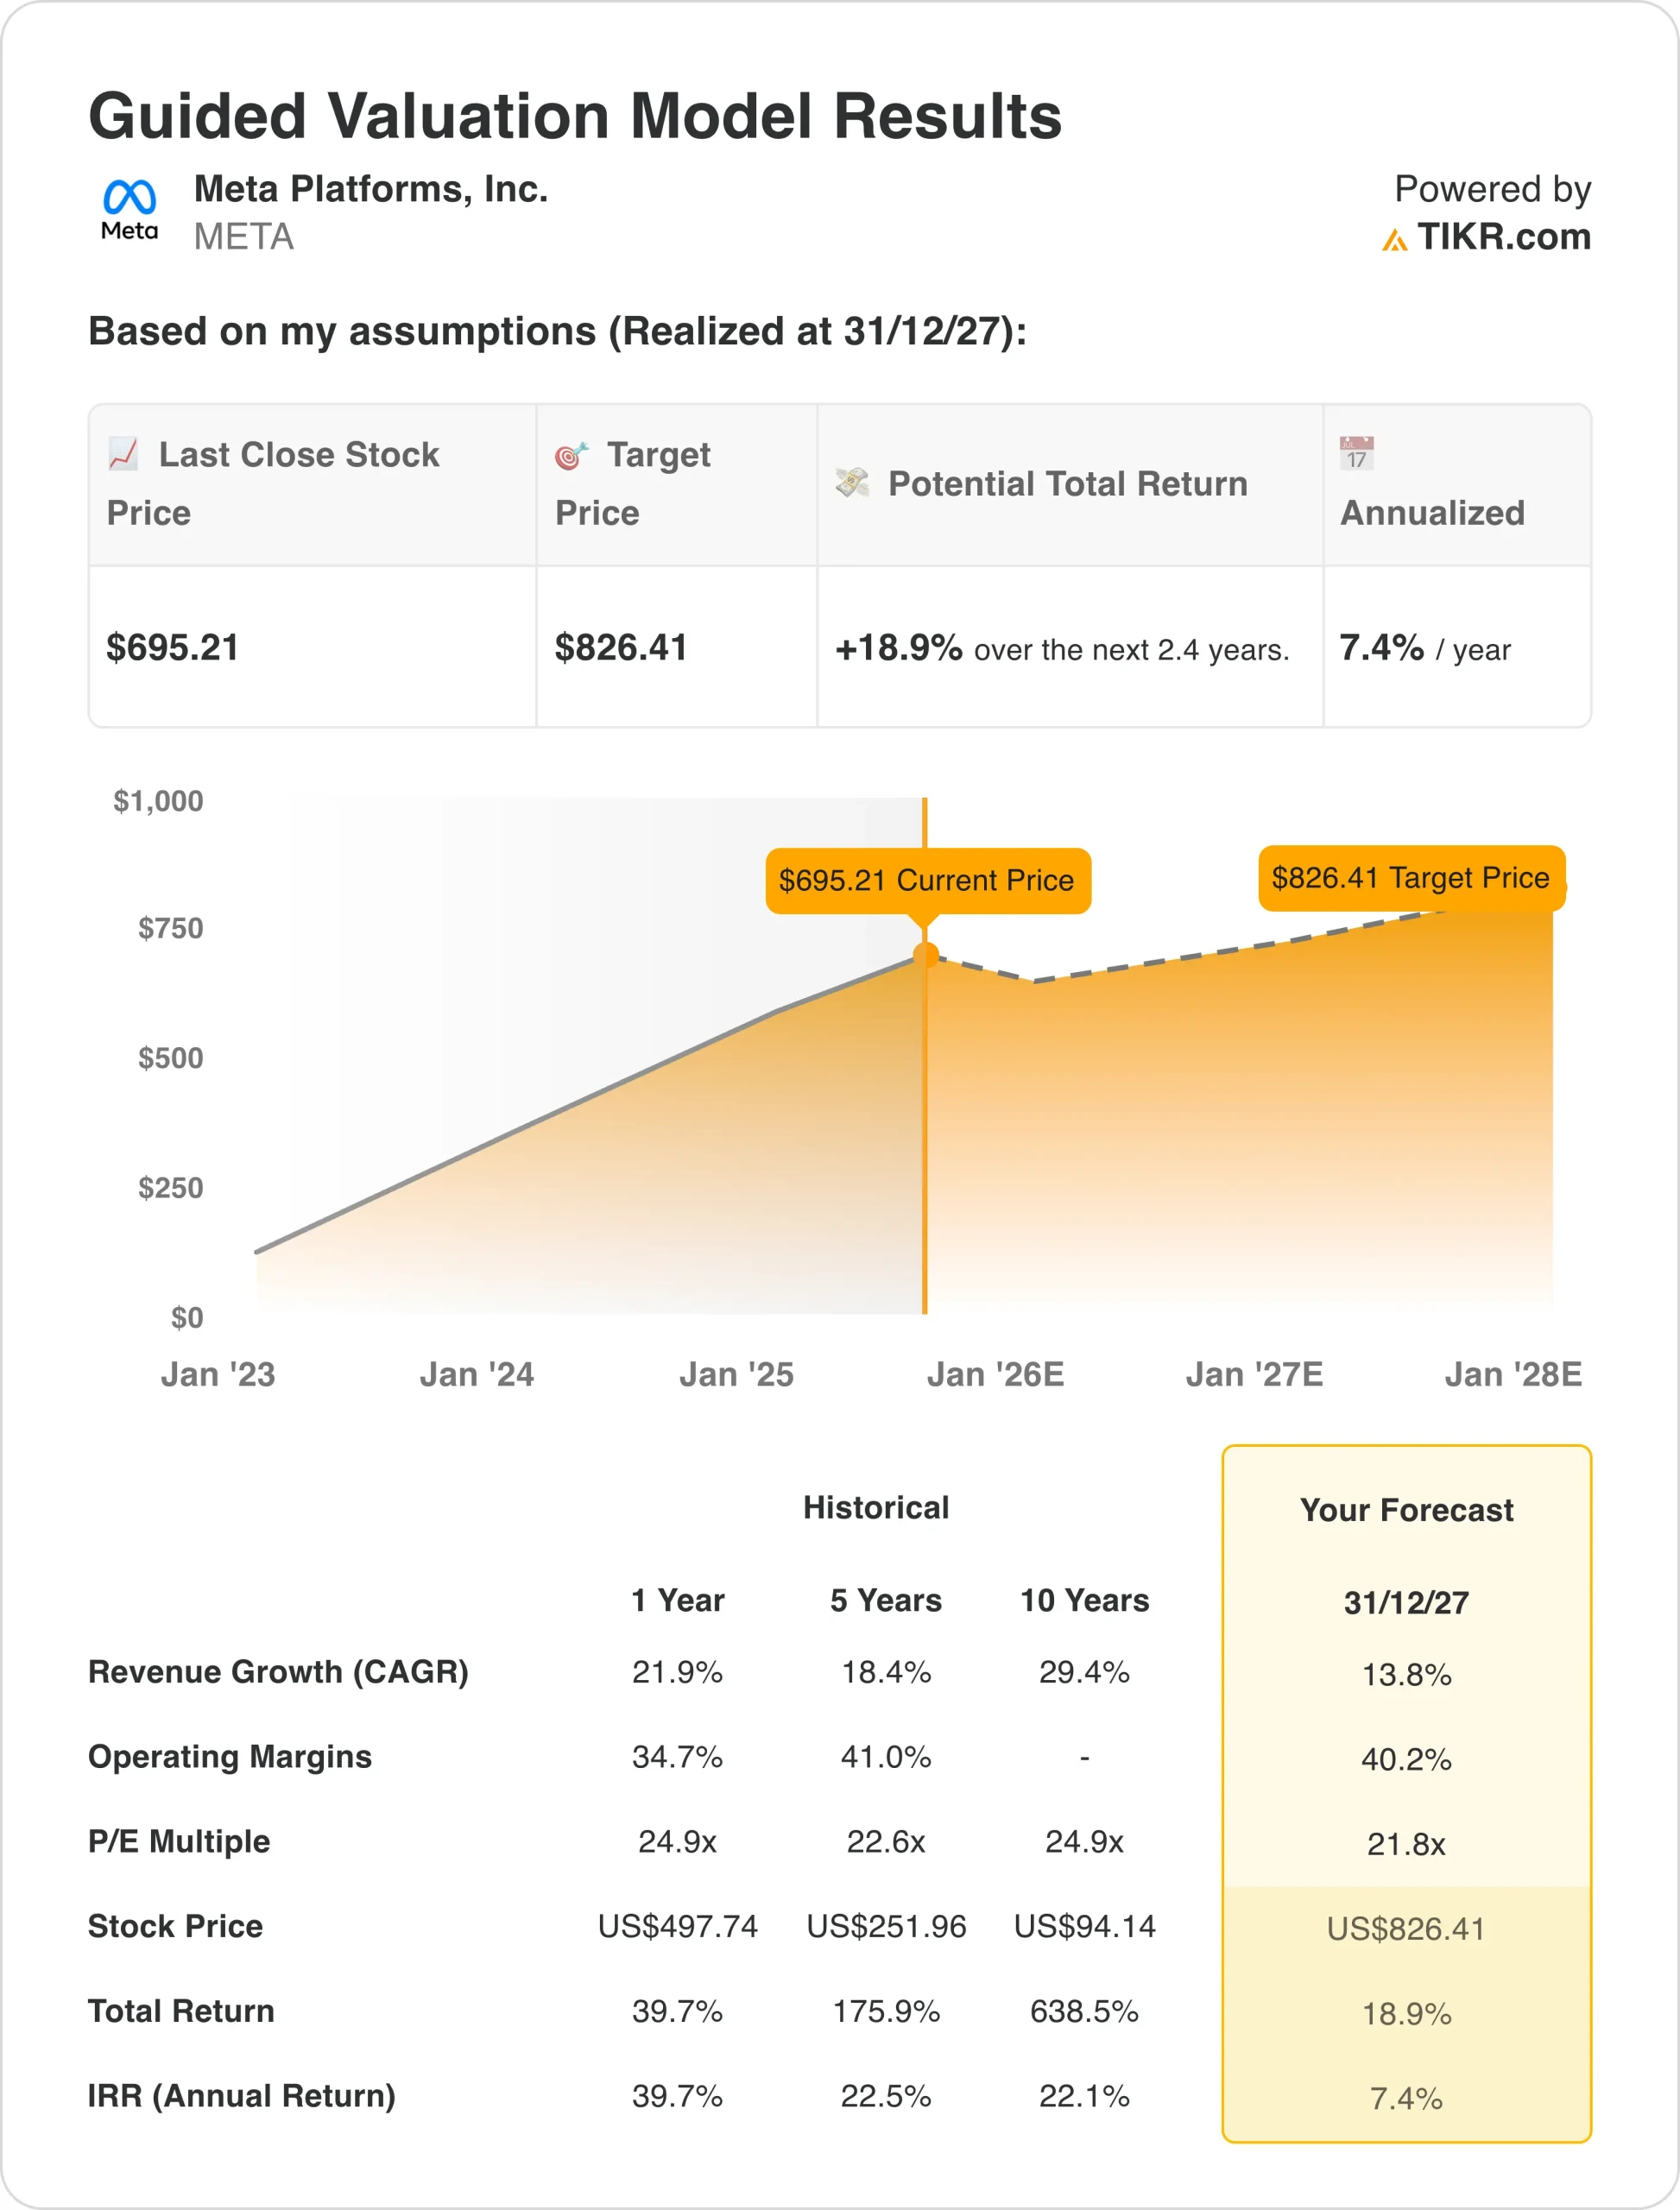The width and height of the screenshot is (1680, 2210).
Task: Click the calendar icon above Annualized
Action: [x=1357, y=453]
